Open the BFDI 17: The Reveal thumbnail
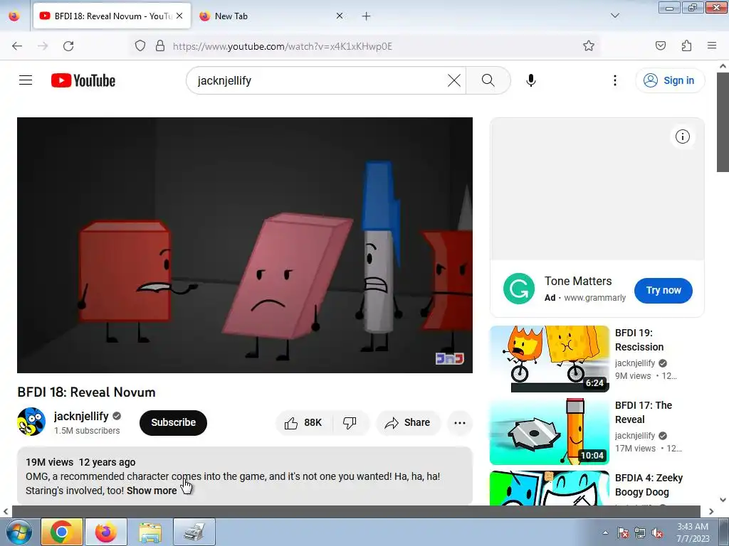This screenshot has height=546, width=729. click(x=550, y=432)
